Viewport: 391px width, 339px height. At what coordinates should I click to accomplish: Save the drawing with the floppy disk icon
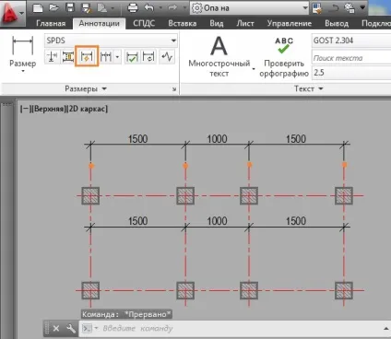pyautogui.click(x=70, y=7)
